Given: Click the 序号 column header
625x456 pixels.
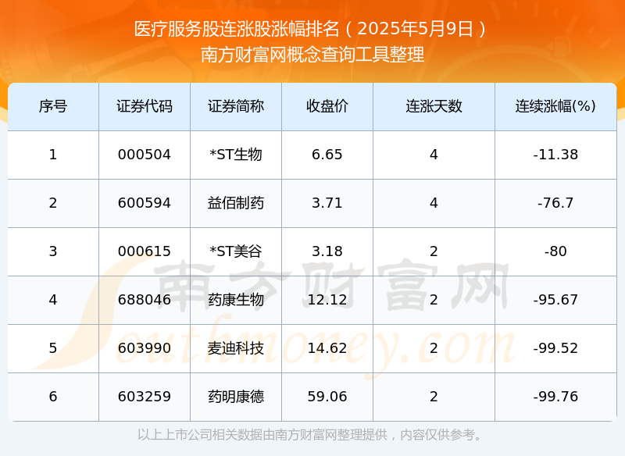Looking at the screenshot, I should [x=53, y=106].
